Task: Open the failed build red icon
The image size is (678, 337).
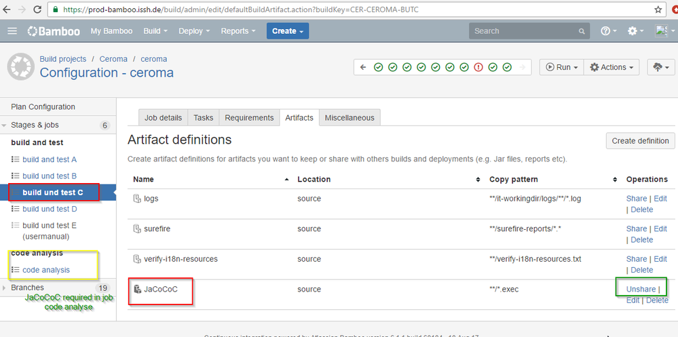Action: tap(478, 67)
